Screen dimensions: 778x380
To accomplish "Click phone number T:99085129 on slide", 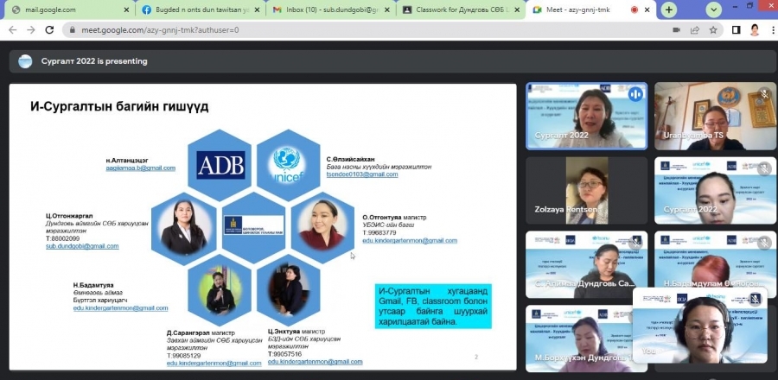I will pyautogui.click(x=184, y=356).
